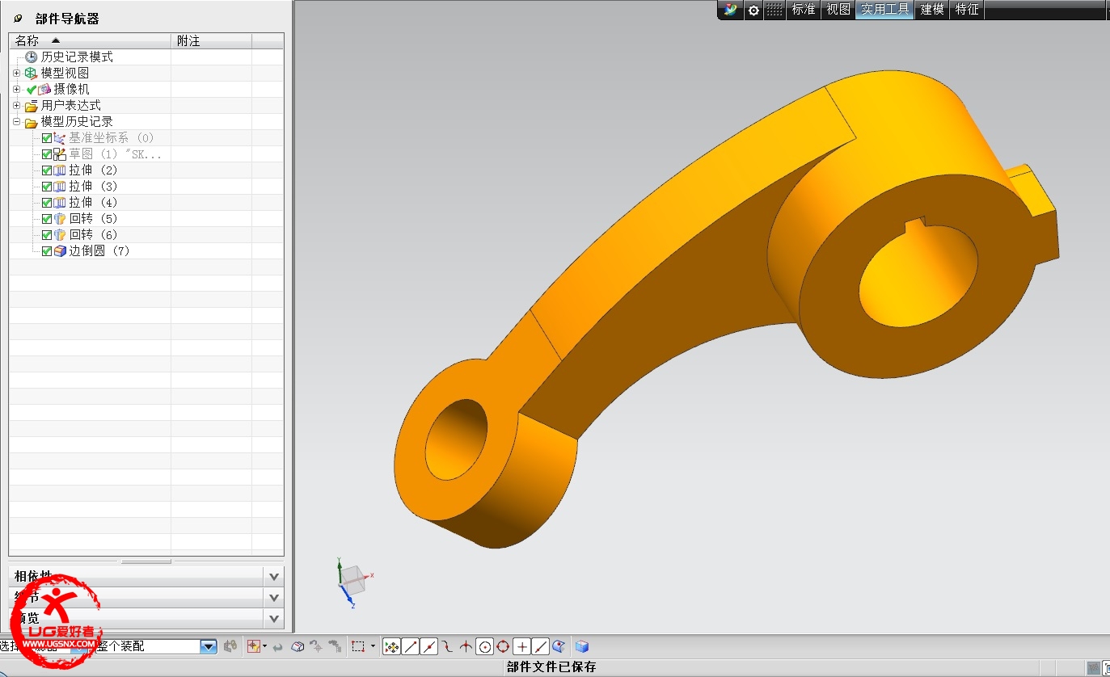
Task: Toggle the point on curve snap icon
Action: (541, 646)
